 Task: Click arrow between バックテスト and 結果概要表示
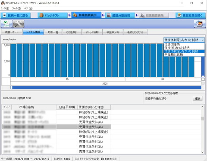pyautogui.click(x=69, y=15)
